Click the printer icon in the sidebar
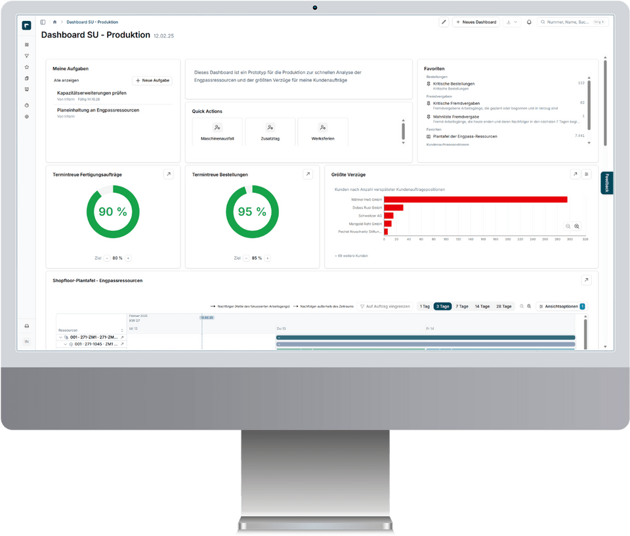The width and height of the screenshot is (630, 536). point(26,326)
